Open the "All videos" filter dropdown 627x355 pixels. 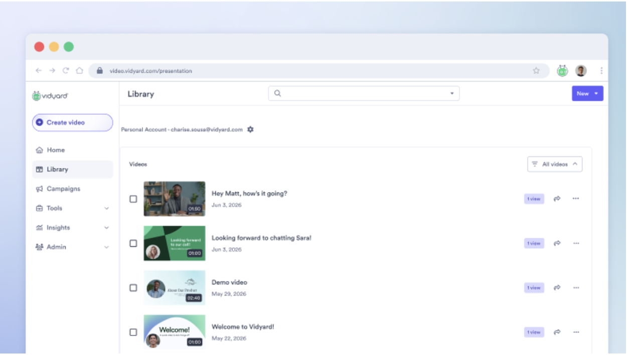click(555, 164)
